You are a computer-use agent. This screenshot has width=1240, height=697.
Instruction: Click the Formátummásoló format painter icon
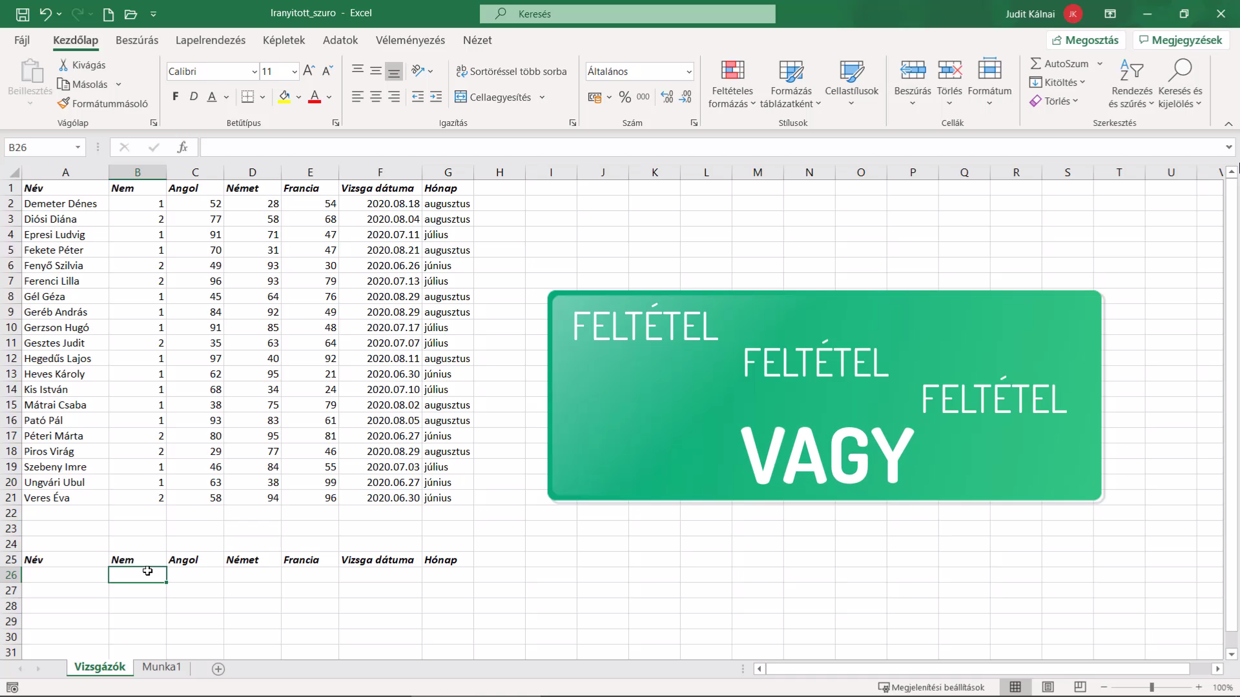coord(63,103)
